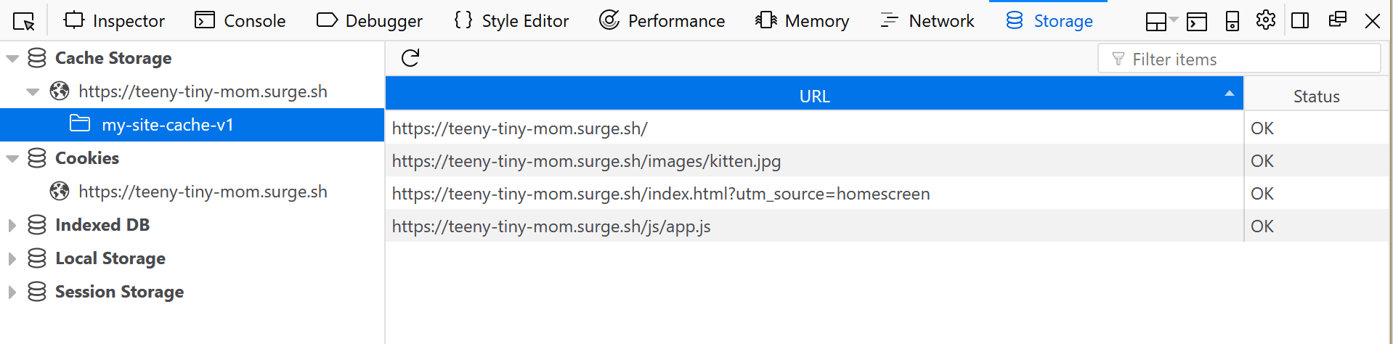The height and width of the screenshot is (344, 1393).
Task: Focus the Filter items field
Action: tap(1239, 59)
